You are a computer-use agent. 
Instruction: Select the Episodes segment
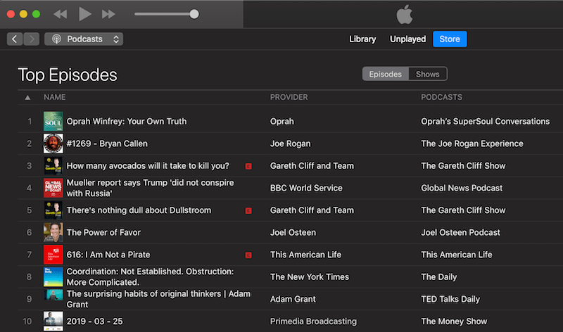coord(385,74)
